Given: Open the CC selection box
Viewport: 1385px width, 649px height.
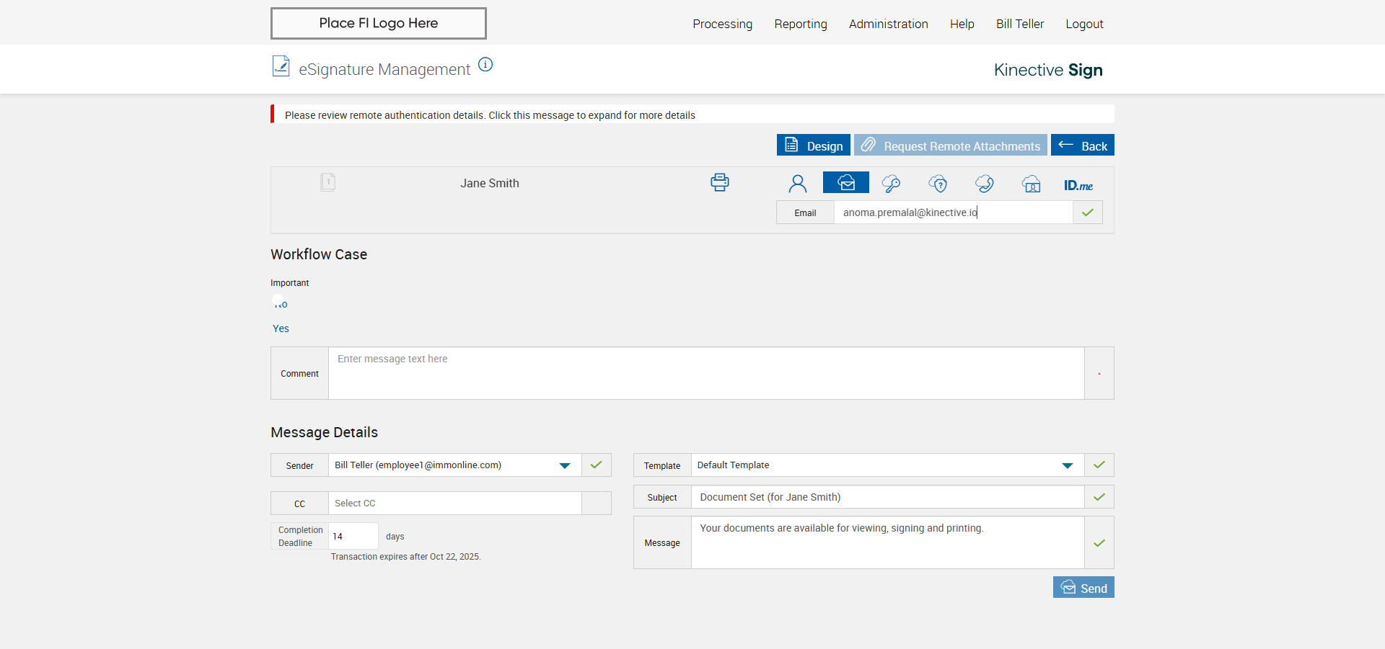Looking at the screenshot, I should pyautogui.click(x=454, y=503).
